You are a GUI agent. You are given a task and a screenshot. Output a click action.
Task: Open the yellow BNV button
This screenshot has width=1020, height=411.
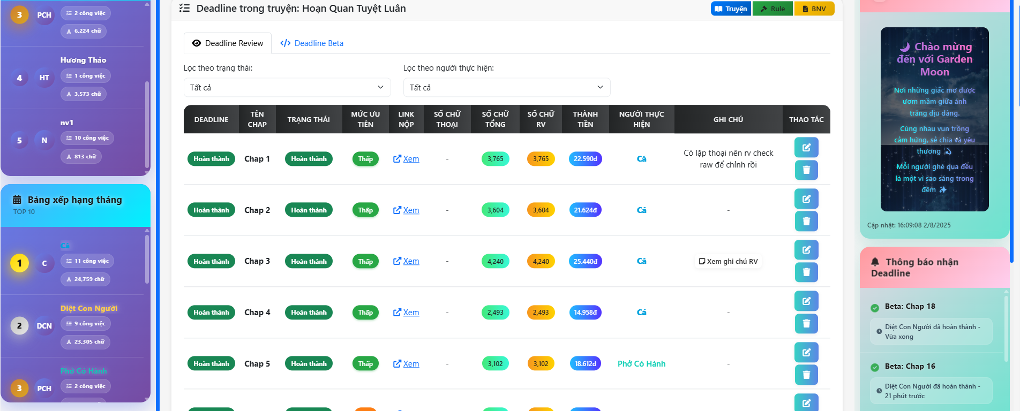click(814, 9)
